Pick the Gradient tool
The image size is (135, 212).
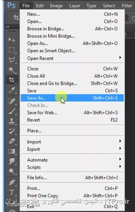point(12,151)
